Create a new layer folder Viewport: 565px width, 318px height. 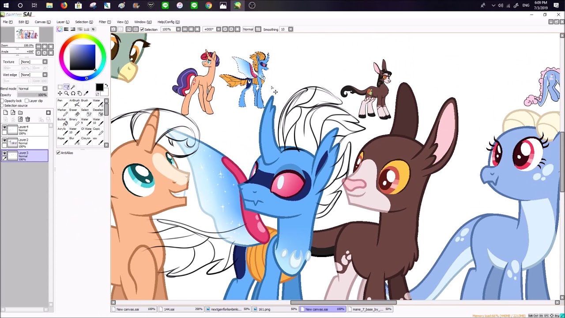20,112
